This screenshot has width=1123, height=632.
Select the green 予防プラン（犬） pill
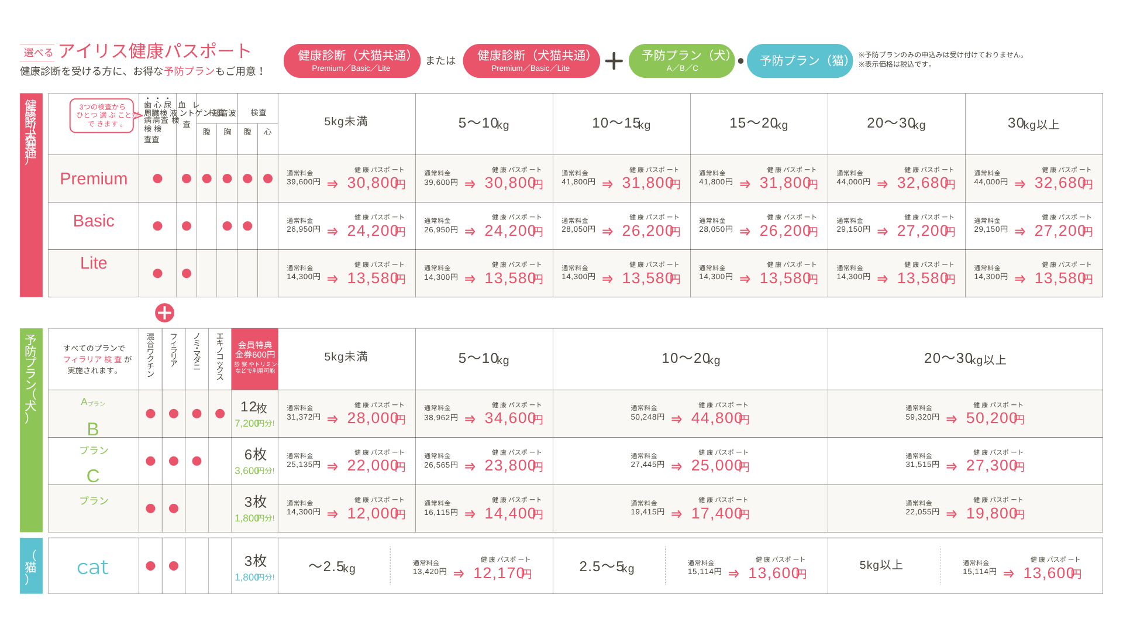click(x=681, y=61)
